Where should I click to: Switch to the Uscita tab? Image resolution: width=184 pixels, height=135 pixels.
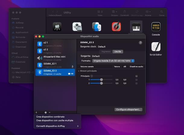click(118, 52)
